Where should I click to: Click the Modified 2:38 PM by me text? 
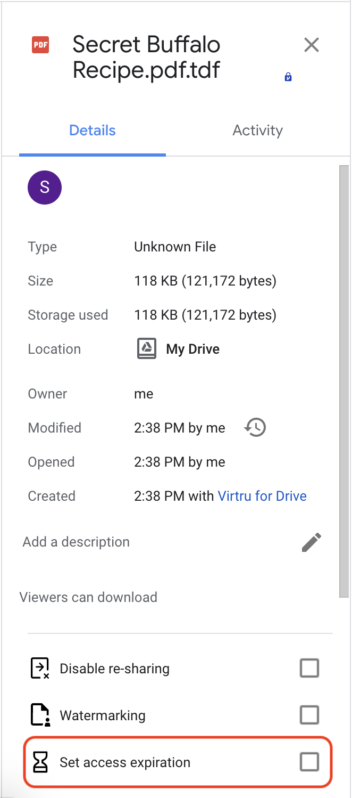(x=180, y=428)
